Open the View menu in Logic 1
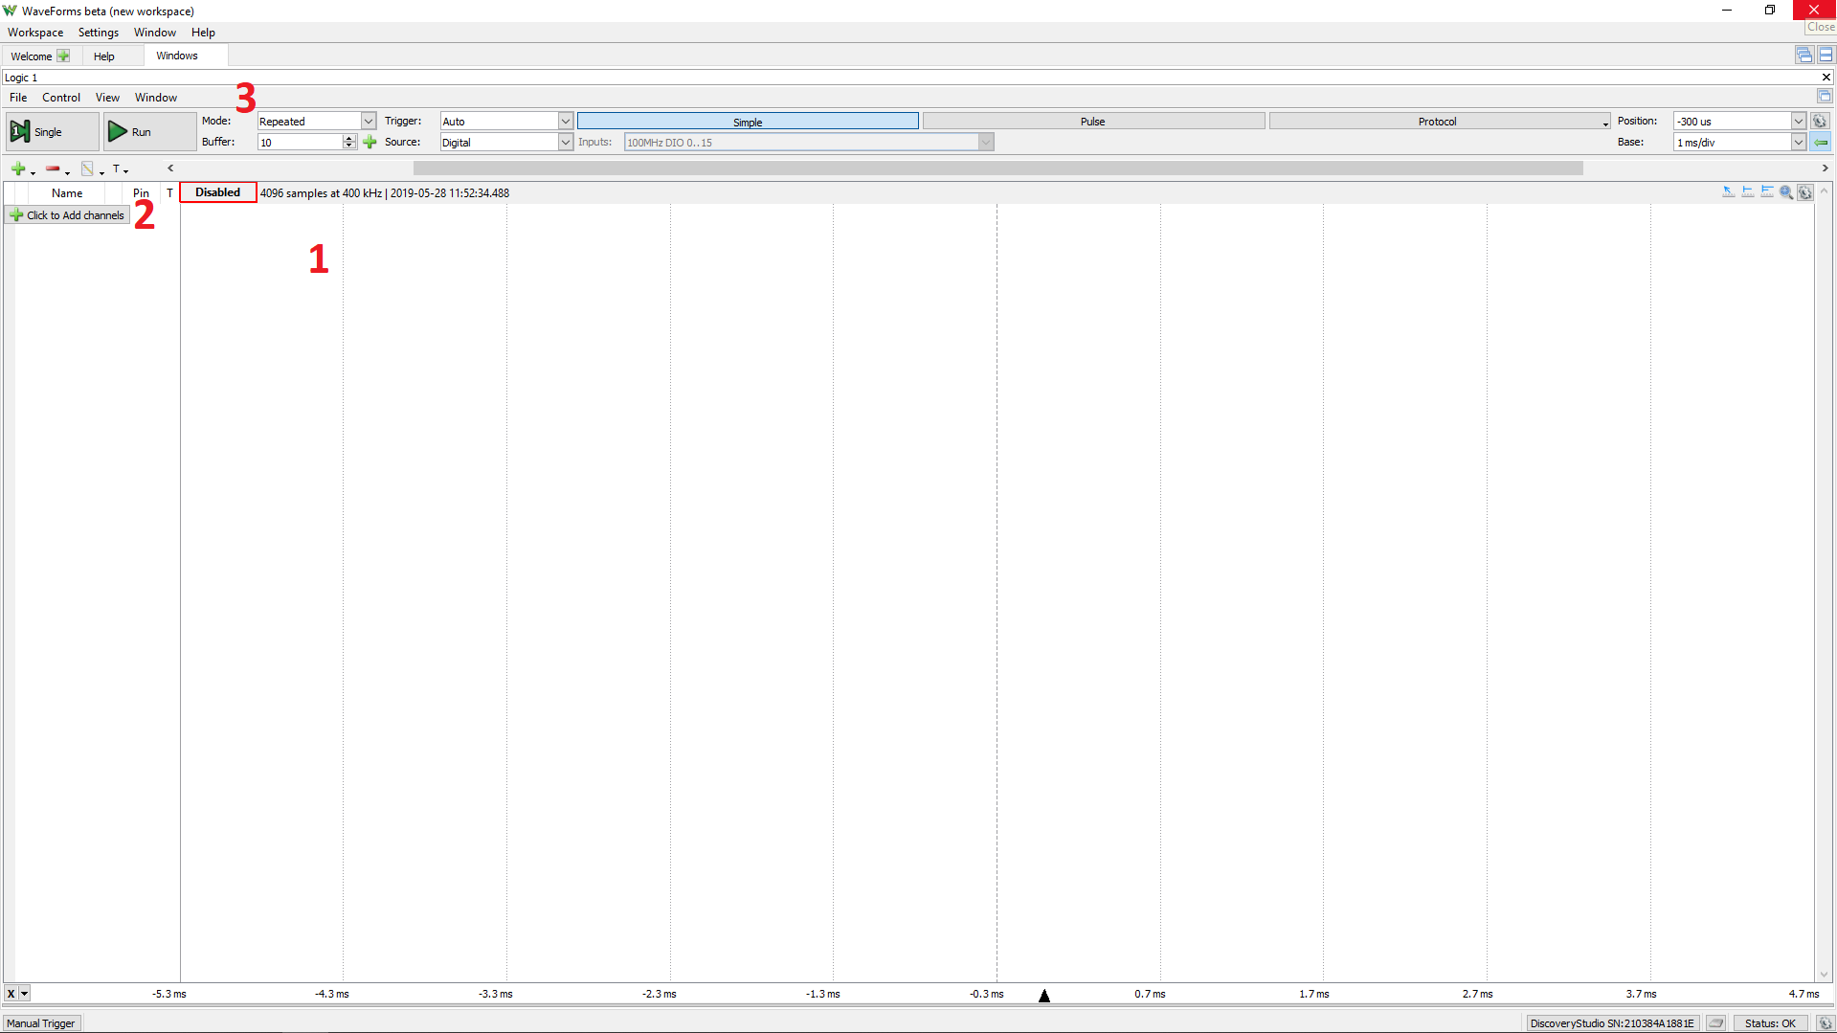1837x1033 pixels. pyautogui.click(x=107, y=98)
